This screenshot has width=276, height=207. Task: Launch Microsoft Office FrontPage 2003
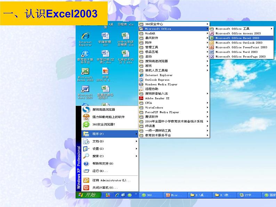click(x=241, y=57)
